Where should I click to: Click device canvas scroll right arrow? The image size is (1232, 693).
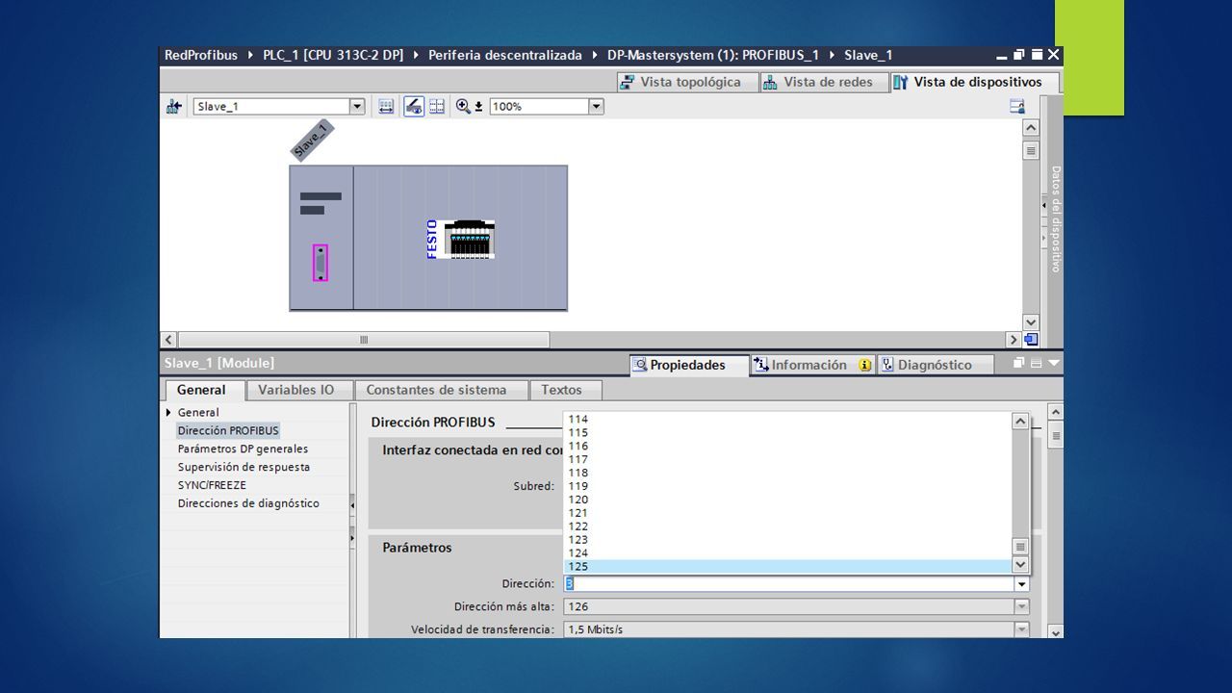[x=1014, y=340]
